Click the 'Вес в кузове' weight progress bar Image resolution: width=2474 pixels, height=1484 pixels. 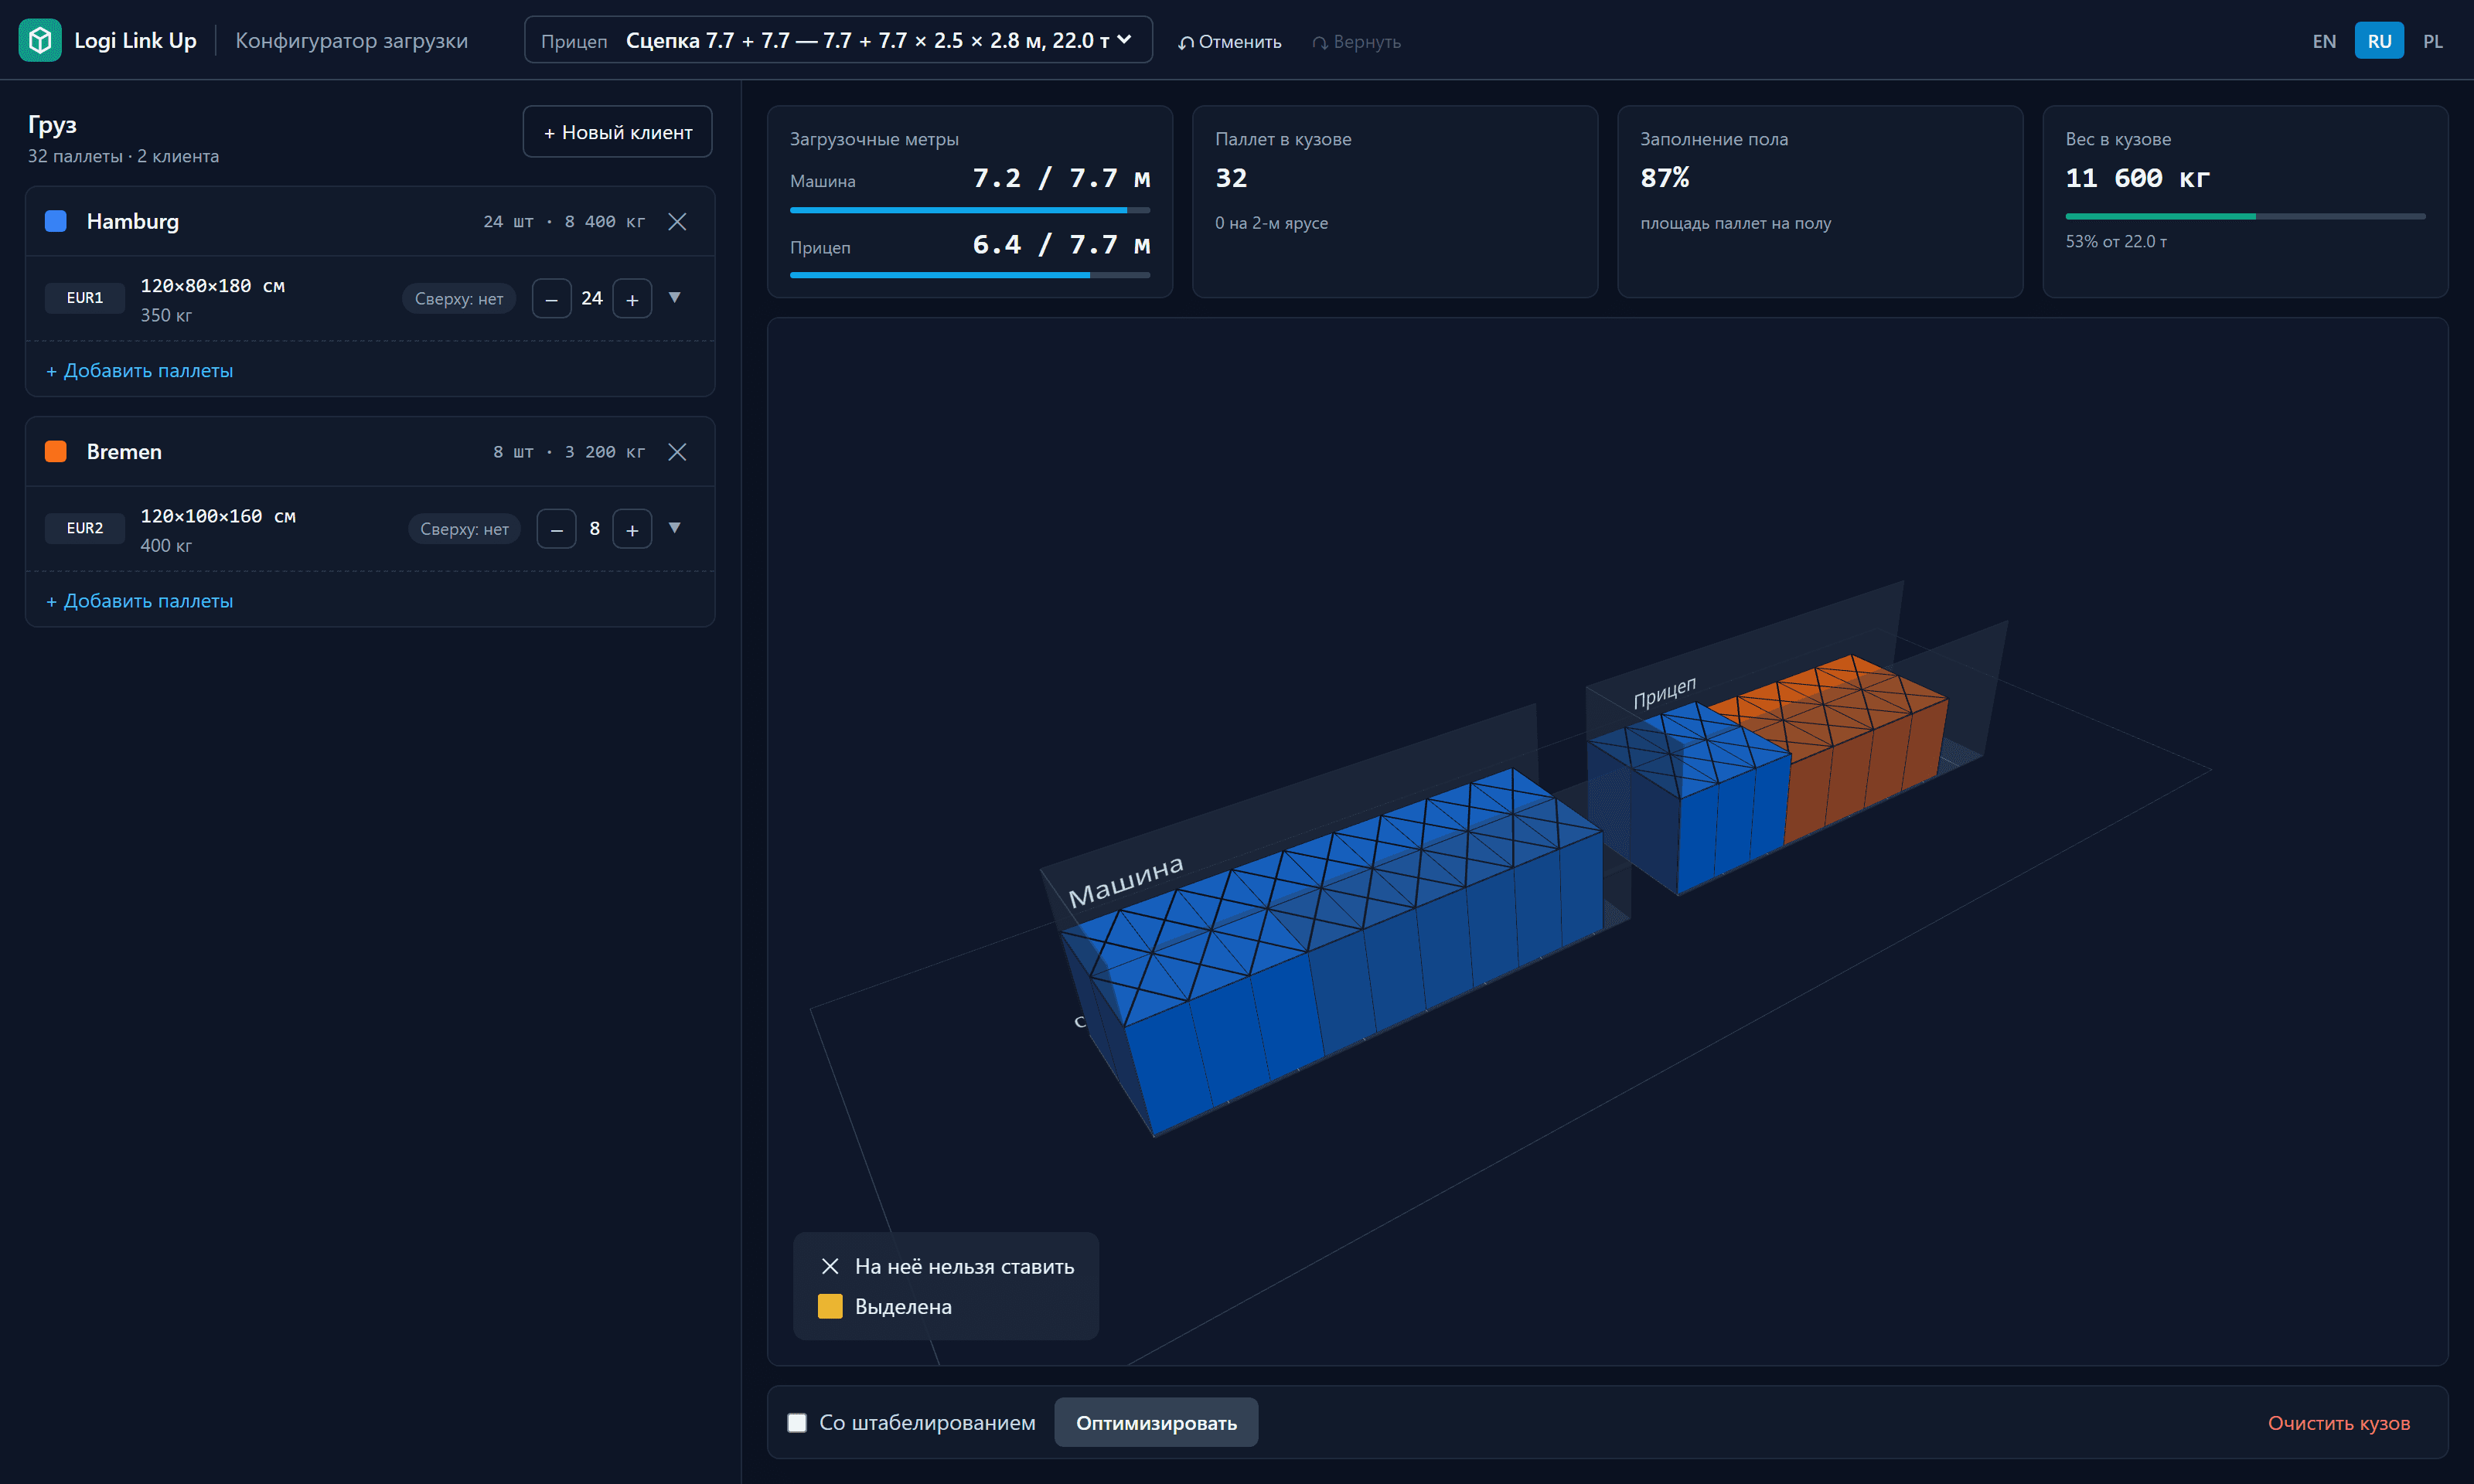click(2245, 216)
